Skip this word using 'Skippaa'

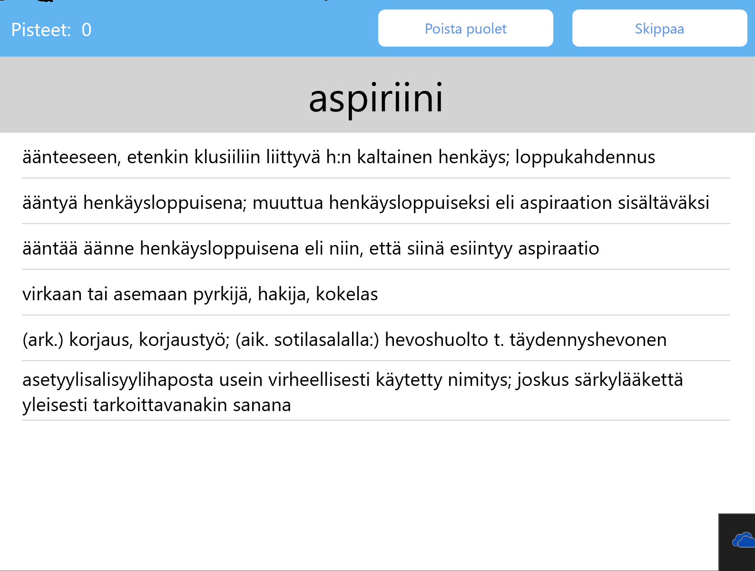click(x=659, y=29)
